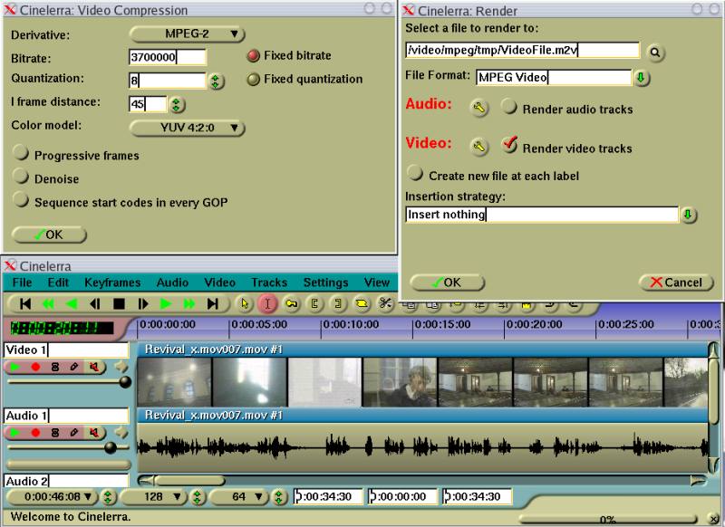Viewport: 725px width, 527px height.
Task: Start forward playback with the green play arrow
Action: [166, 303]
